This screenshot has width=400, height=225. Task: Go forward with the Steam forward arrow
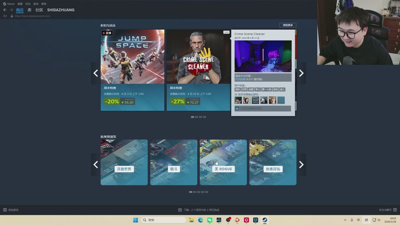tap(11, 9)
